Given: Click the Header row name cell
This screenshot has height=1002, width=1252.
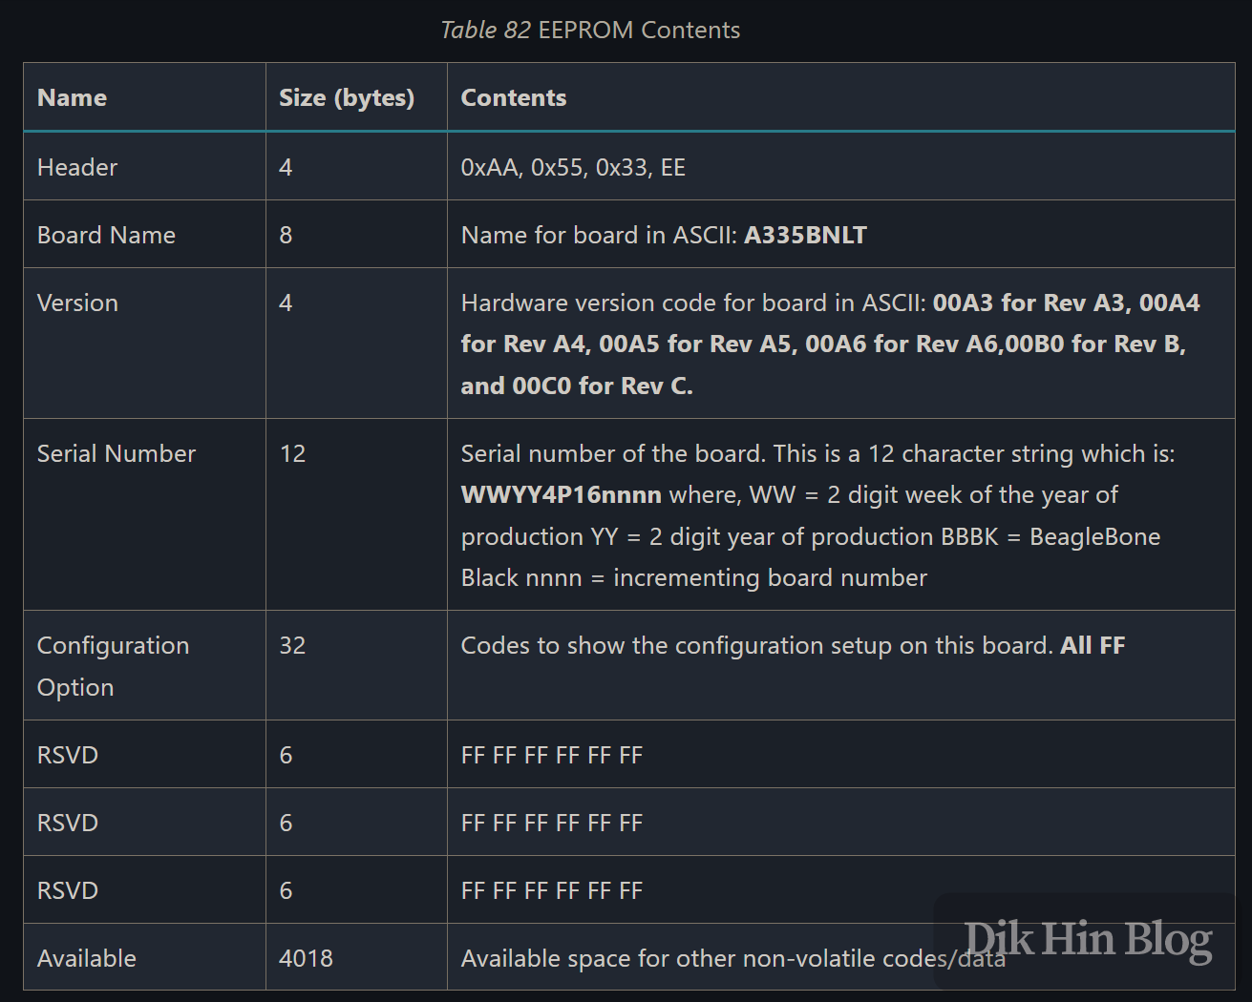Looking at the screenshot, I should [x=76, y=166].
